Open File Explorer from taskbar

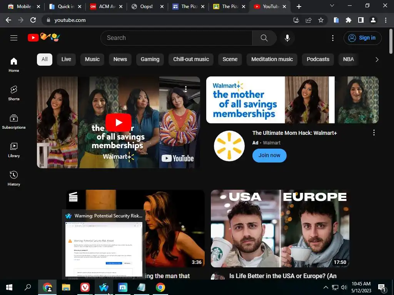pos(66,287)
